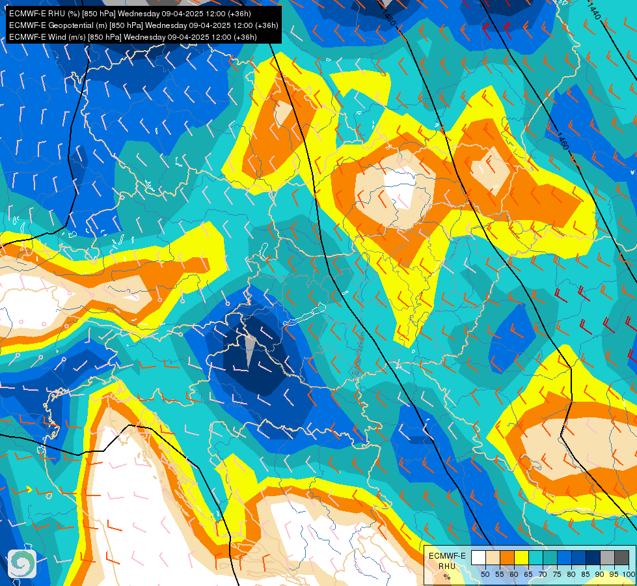Click the legend value label 70

543,574
